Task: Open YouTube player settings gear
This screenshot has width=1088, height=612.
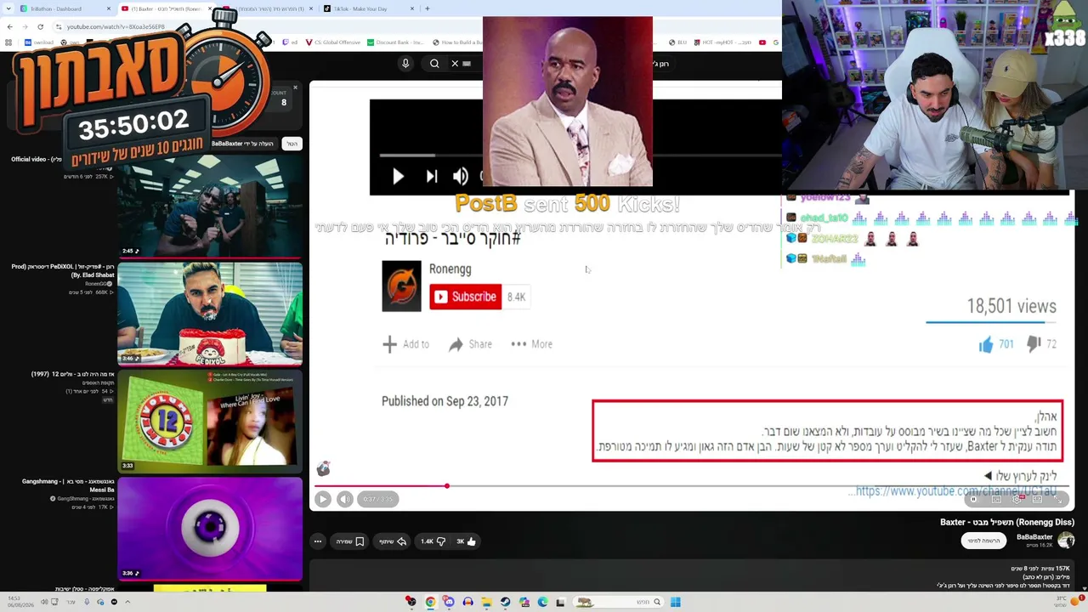Action: (1017, 499)
